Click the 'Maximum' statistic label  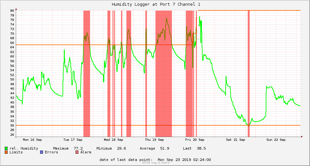tap(61, 148)
